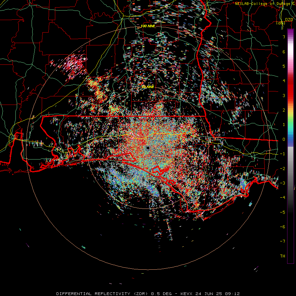Viewport: 296px width, 296px height.
Task: Click the "-4" value on the color scale
Action: click(283, 198)
